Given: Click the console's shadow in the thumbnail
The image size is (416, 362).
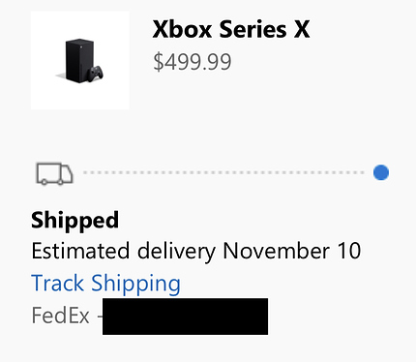Looking at the screenshot, I should coord(61,76).
